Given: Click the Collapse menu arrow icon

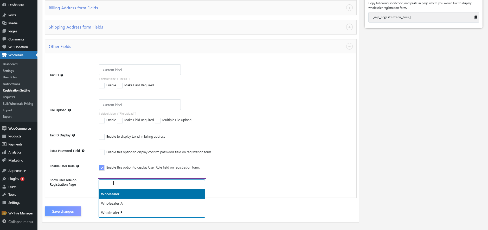Looking at the screenshot, I should pyautogui.click(x=4, y=221).
